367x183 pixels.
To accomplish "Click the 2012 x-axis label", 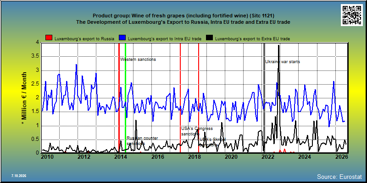I will tap(84, 157).
